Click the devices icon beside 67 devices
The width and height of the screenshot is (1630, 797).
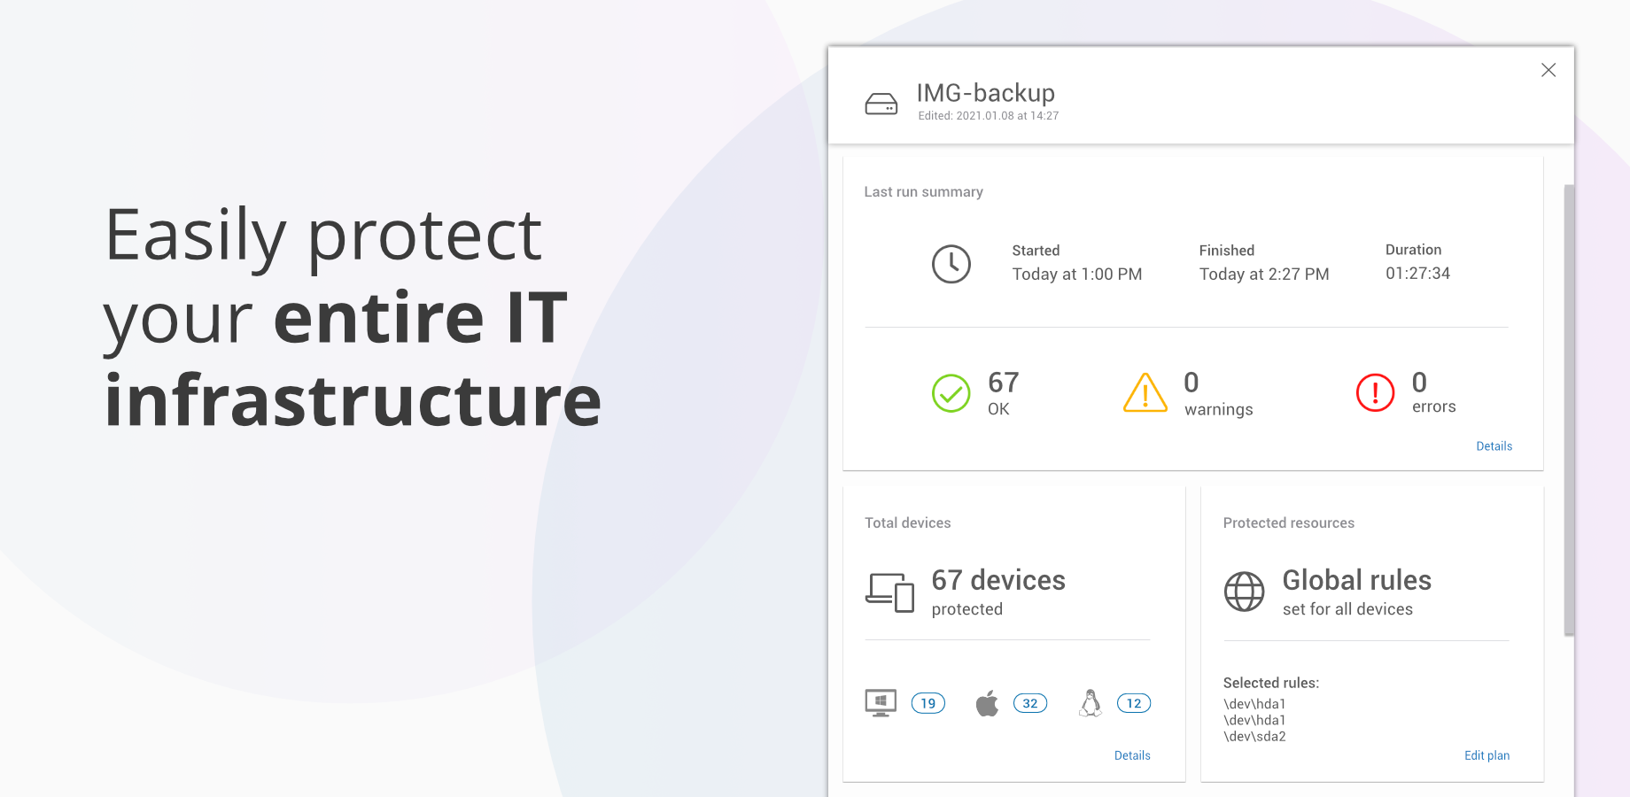click(x=889, y=592)
